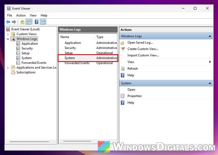Screen dimensions: 218x155
Task: Click the Name column header
Action: (x=77, y=37)
